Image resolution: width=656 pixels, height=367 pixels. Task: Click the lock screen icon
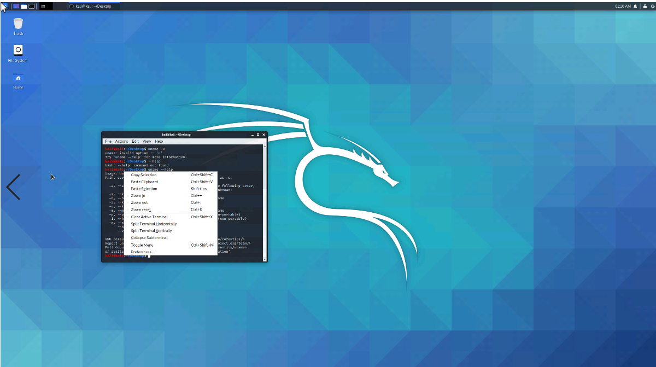(645, 6)
